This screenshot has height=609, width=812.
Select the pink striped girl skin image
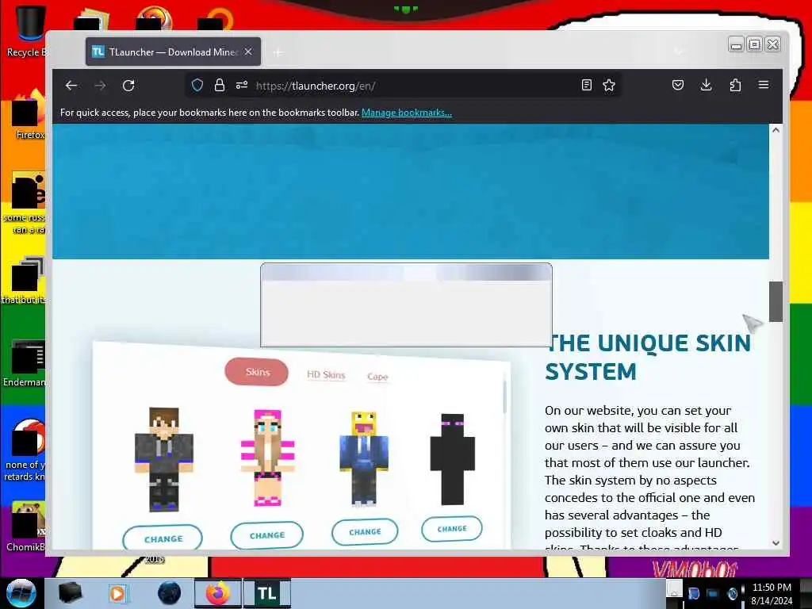[x=268, y=458]
